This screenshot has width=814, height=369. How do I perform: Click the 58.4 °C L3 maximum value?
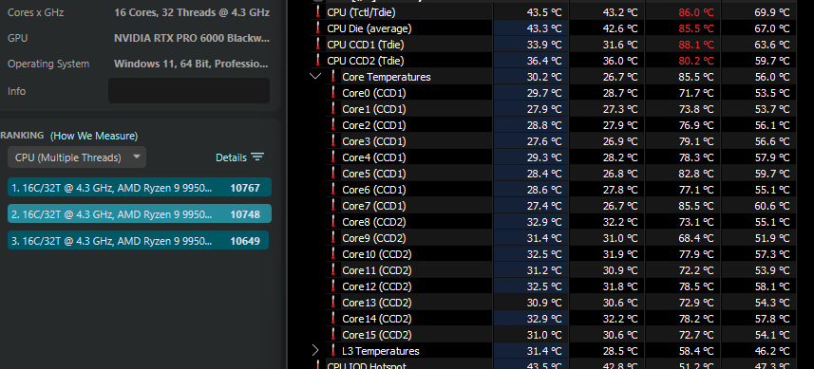click(695, 351)
